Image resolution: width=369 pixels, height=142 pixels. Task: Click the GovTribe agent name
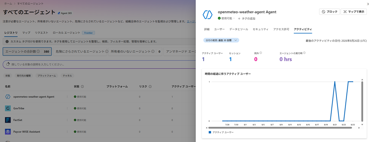(x=19, y=108)
